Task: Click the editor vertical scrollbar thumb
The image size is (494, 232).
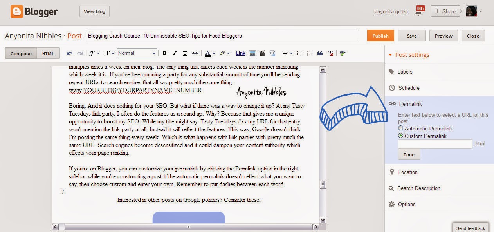Action: tap(323, 185)
